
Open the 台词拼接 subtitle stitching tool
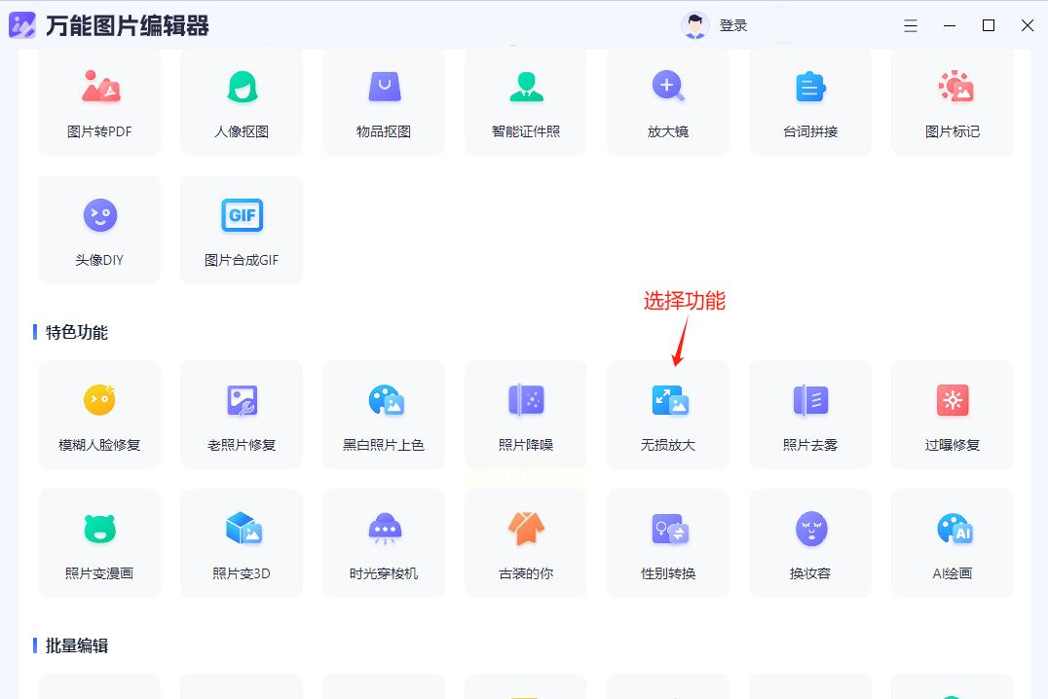click(x=810, y=101)
